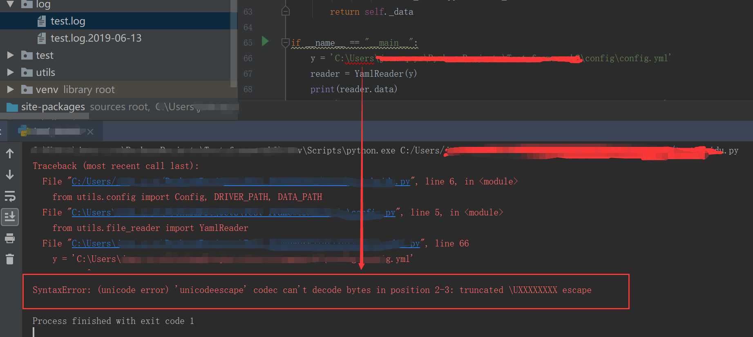753x337 pixels.
Task: Click the 'return self._data' code line
Action: [x=371, y=12]
